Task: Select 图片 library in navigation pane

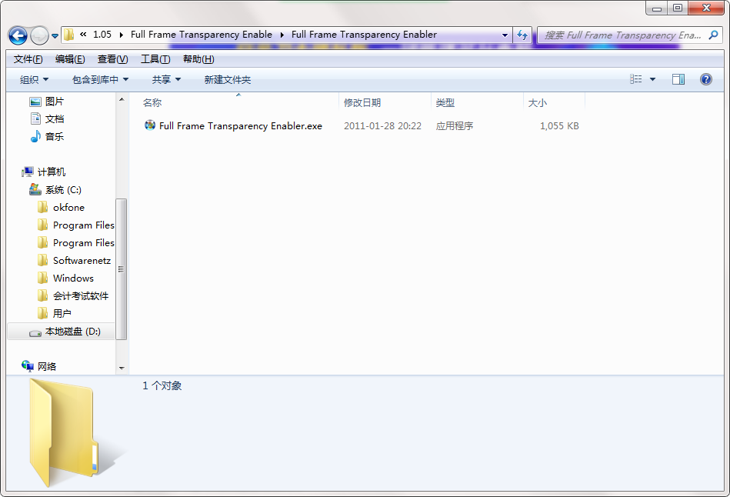Action: pos(55,102)
